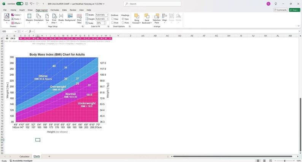Click zoom in plus on status bar
The image size is (302, 162).
(x=294, y=160)
